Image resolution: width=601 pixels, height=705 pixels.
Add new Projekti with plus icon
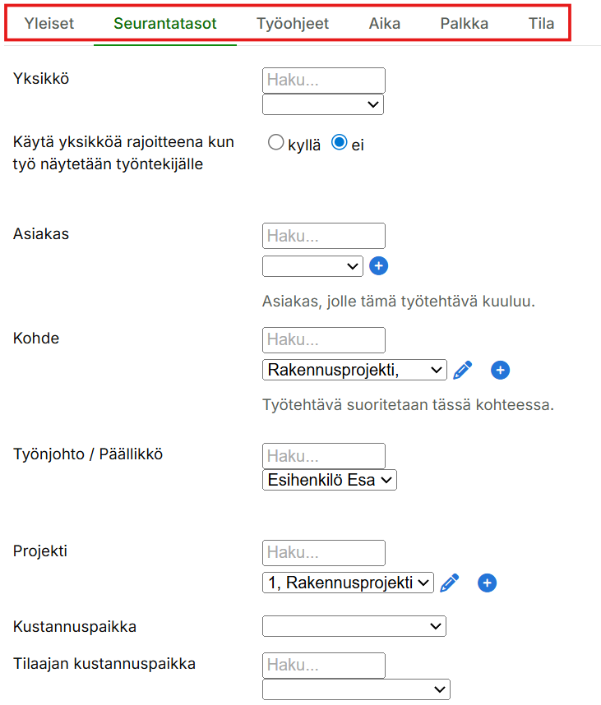coord(488,583)
